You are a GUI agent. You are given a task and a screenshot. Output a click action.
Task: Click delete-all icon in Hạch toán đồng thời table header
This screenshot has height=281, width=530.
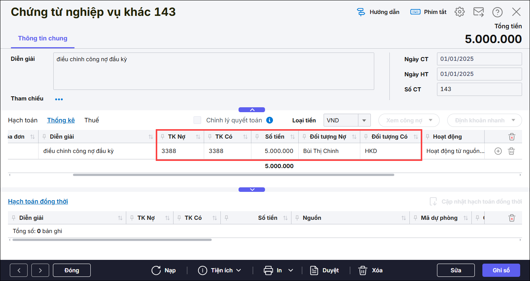tap(511, 218)
